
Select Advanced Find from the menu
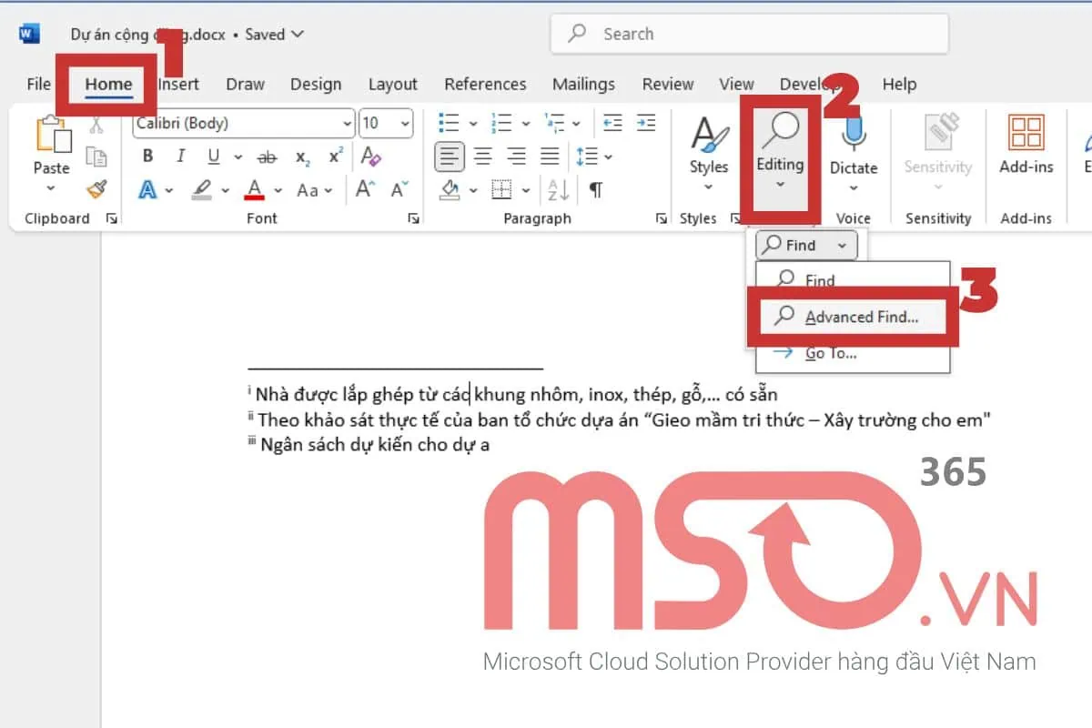point(861,317)
